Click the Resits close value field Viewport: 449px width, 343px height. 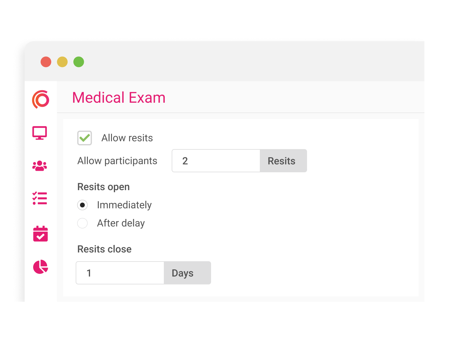[120, 273]
